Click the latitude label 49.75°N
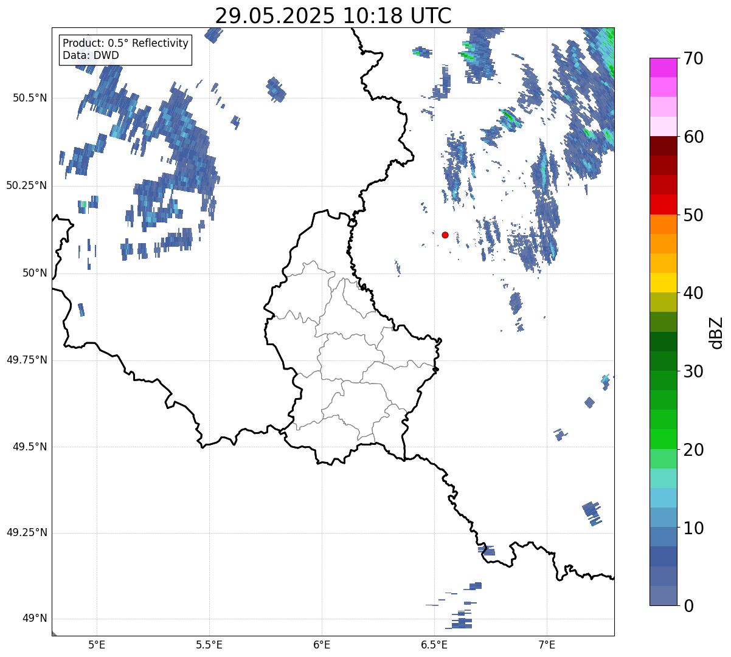This screenshot has height=657, width=731. coord(27,360)
